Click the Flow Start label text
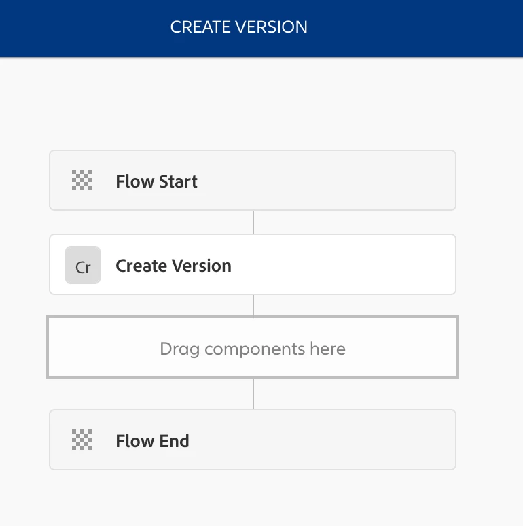 tap(157, 181)
